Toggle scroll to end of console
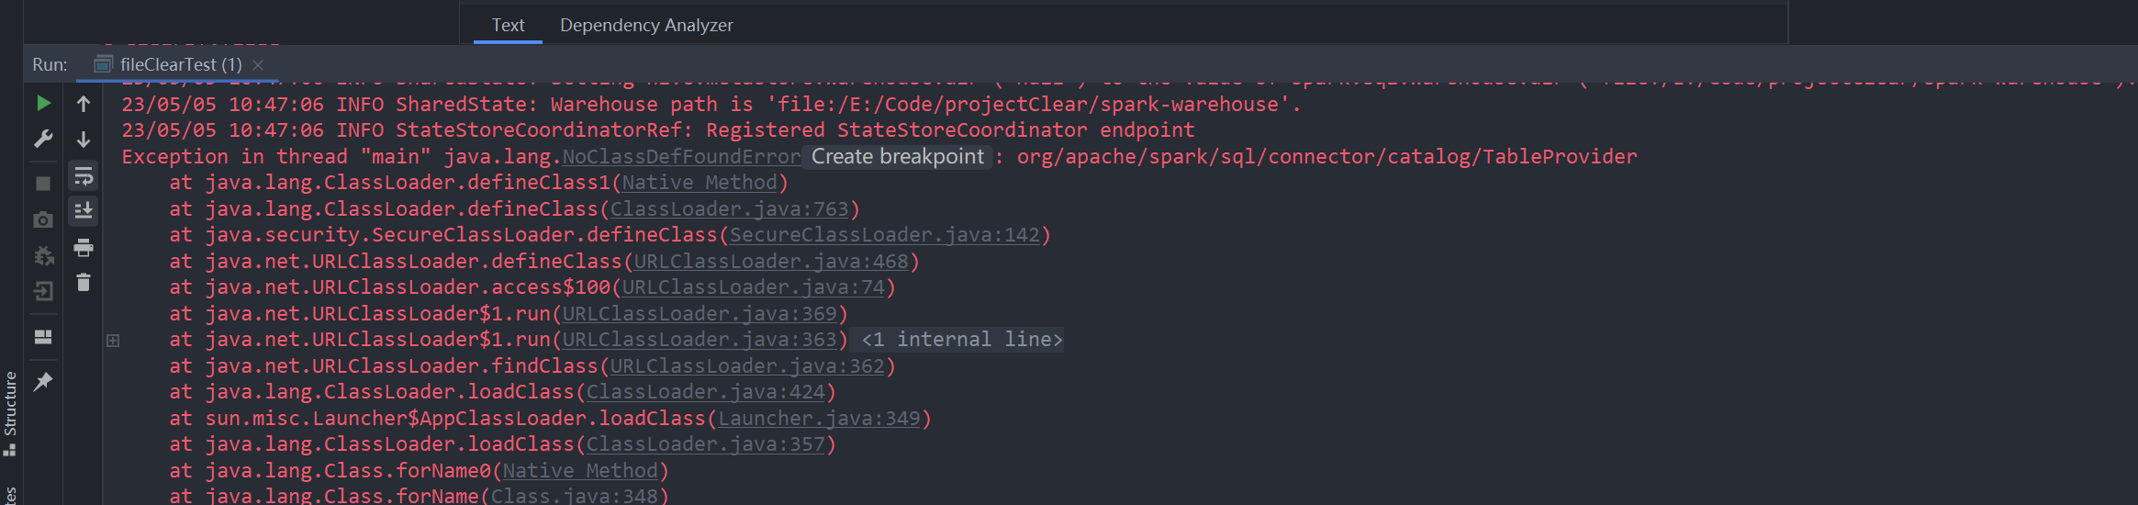This screenshot has width=2138, height=505. tap(84, 211)
